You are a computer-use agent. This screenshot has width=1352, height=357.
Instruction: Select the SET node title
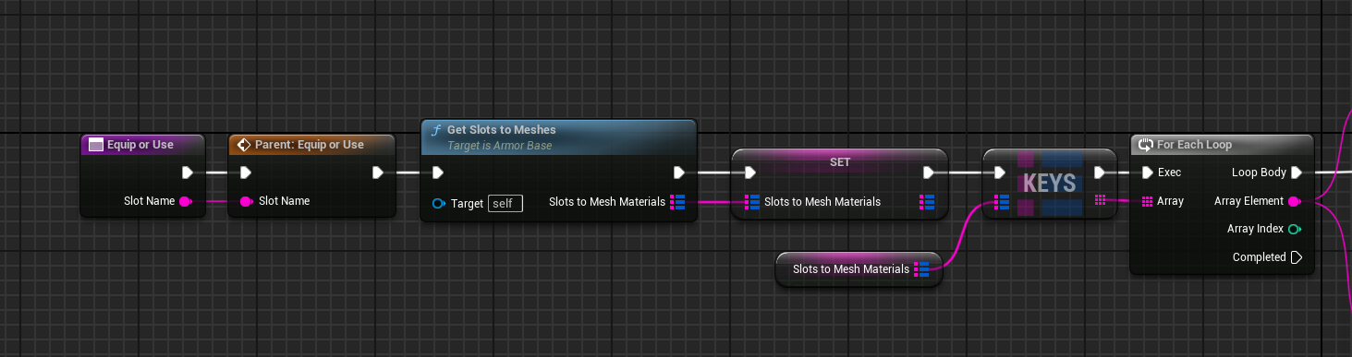click(x=839, y=161)
